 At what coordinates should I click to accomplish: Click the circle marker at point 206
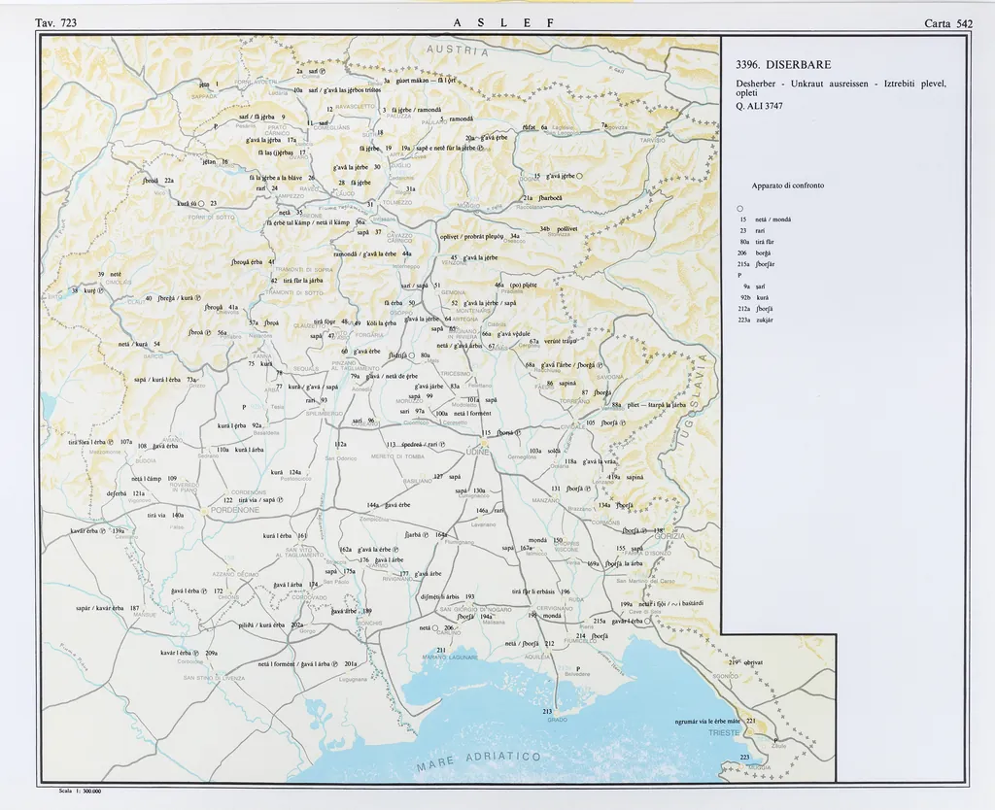pyautogui.click(x=436, y=628)
